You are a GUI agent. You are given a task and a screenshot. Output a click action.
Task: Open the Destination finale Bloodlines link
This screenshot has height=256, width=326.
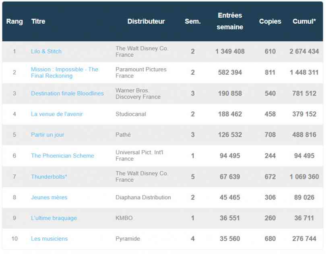pyautogui.click(x=67, y=93)
